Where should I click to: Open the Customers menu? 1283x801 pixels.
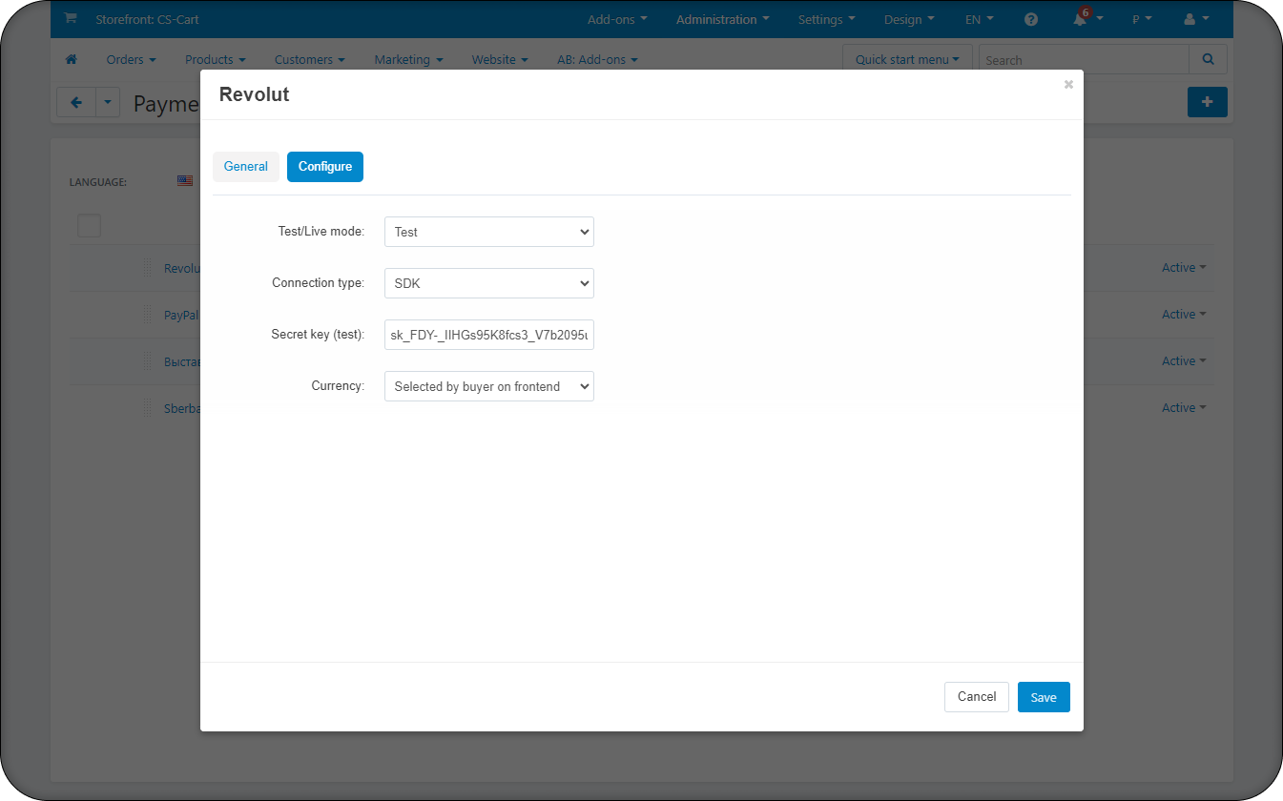pyautogui.click(x=310, y=59)
